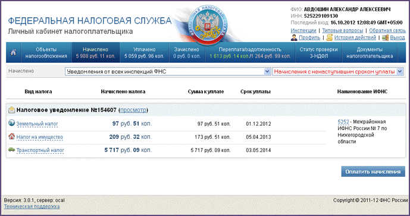410x216 pixels.
Task: Switch to the Уплачено tab
Action: tap(145, 52)
